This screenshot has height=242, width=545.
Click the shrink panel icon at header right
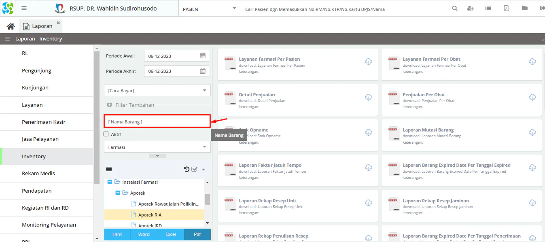[543, 39]
